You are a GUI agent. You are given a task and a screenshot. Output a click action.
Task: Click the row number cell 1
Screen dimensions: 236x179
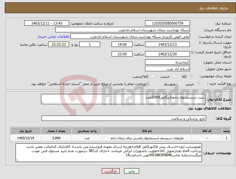tap(226, 138)
